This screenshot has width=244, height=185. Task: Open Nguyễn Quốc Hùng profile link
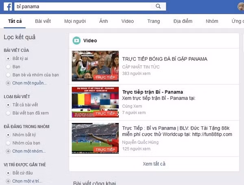coord(140,142)
